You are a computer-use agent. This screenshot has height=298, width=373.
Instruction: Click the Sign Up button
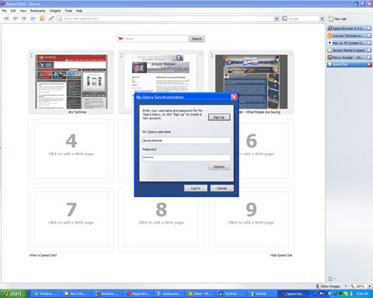[x=219, y=117]
